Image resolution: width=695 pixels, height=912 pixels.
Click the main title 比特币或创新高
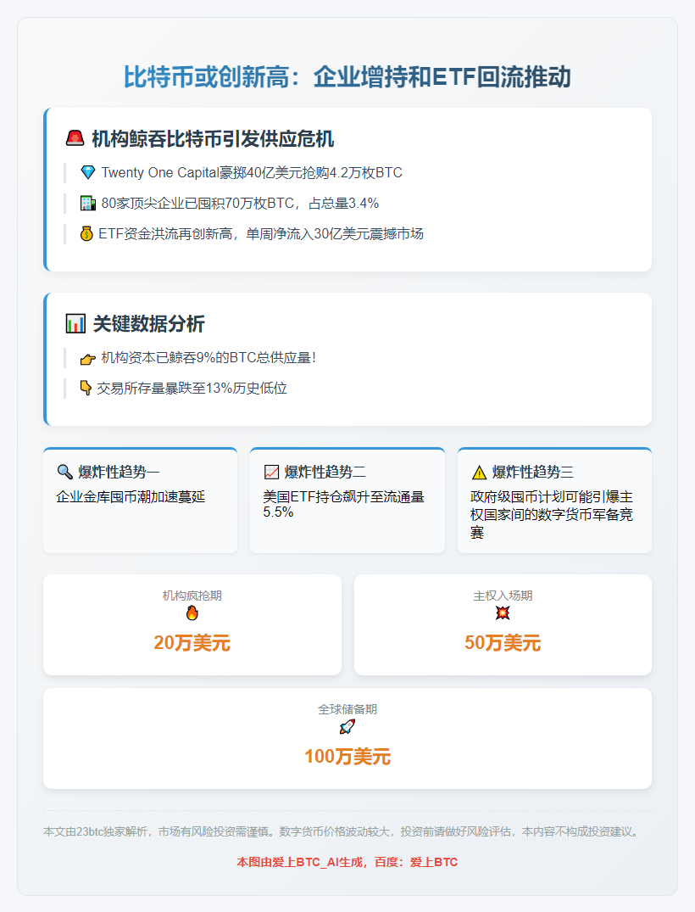coord(347,76)
